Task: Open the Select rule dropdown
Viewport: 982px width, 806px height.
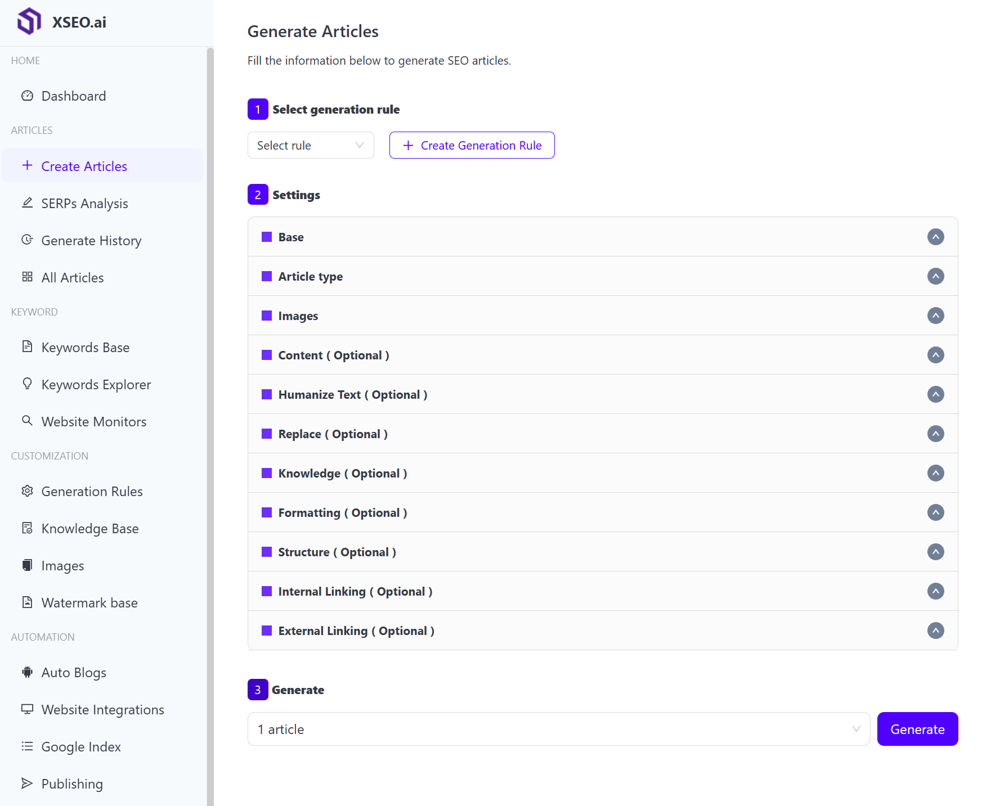Action: click(x=311, y=146)
